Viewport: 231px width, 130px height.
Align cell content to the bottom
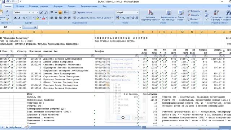(60, 13)
